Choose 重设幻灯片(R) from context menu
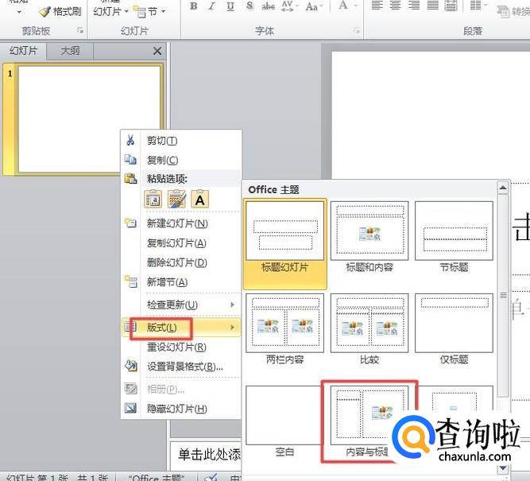 pyautogui.click(x=181, y=347)
